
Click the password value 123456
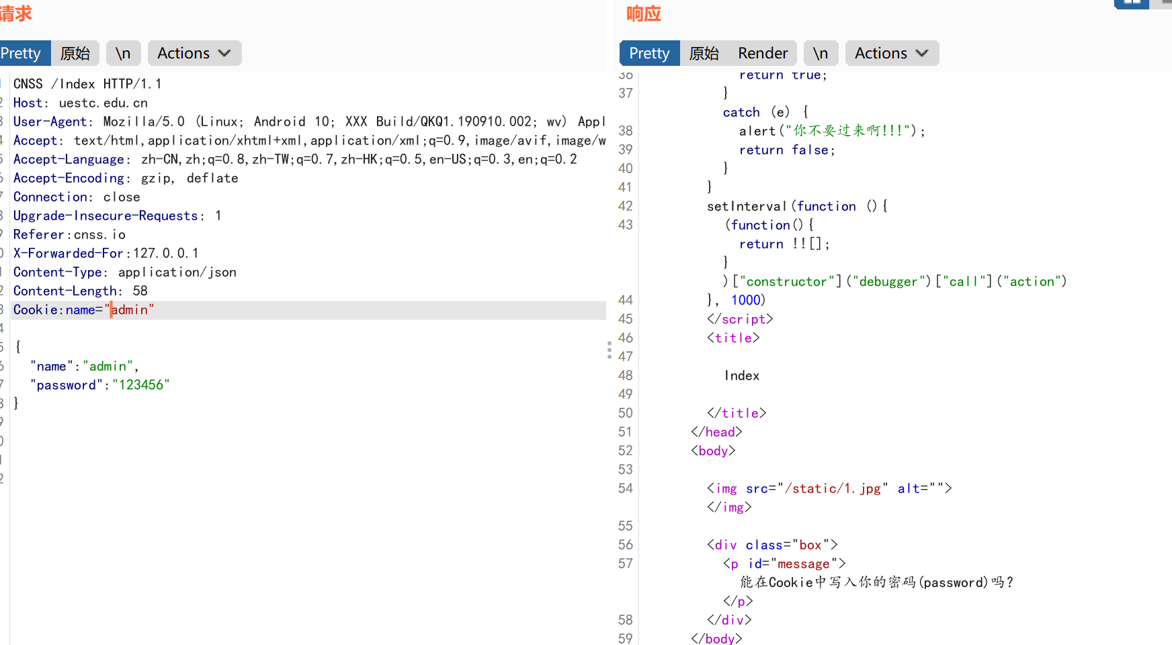(x=141, y=385)
